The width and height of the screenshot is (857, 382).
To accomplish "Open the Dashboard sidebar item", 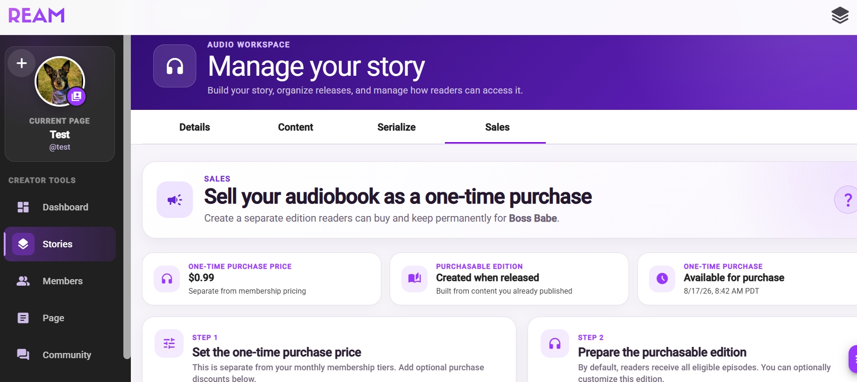I will [x=60, y=207].
